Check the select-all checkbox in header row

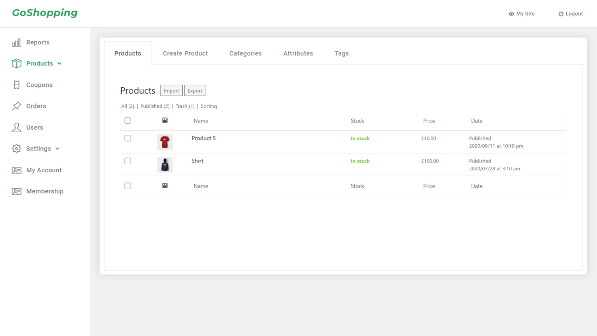tap(127, 121)
